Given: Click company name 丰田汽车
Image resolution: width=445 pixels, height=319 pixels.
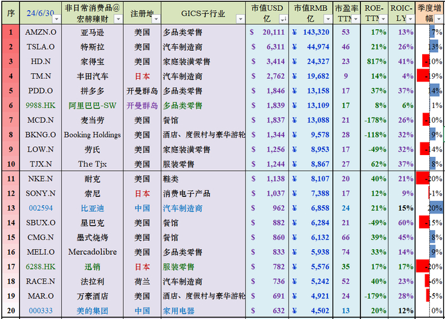Looking at the screenshot, I should coord(93,76).
